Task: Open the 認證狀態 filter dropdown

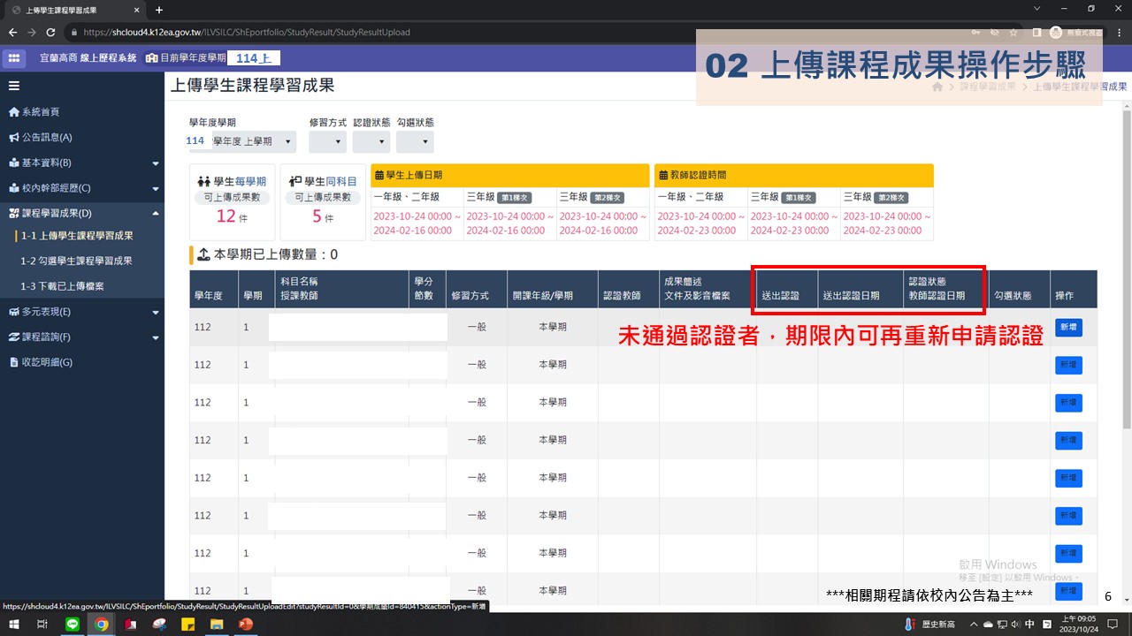Action: 371,141
